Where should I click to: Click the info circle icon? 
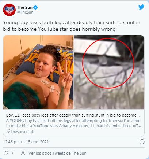(x=142, y=142)
